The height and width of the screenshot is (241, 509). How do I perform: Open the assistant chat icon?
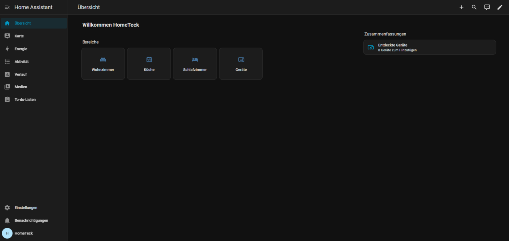tap(487, 7)
